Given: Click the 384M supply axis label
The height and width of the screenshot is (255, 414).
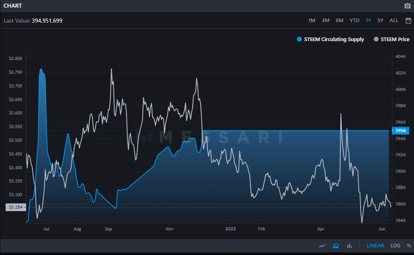Looking at the screenshot, I should tap(401, 220).
